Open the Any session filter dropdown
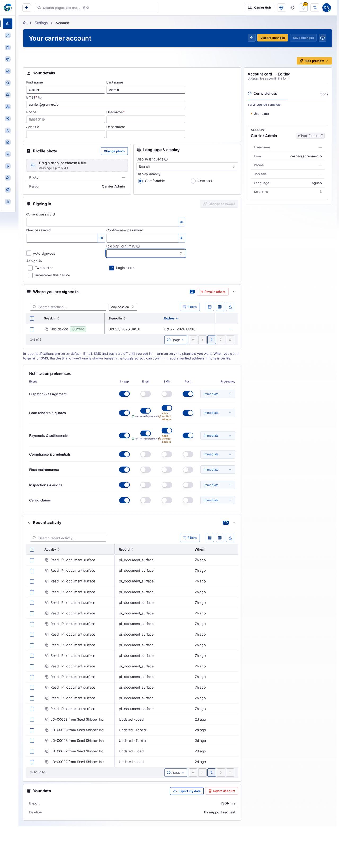The image size is (339, 841). point(123,307)
